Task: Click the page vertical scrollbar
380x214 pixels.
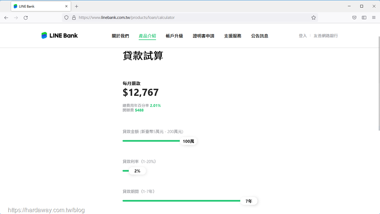Action: pyautogui.click(x=379, y=83)
